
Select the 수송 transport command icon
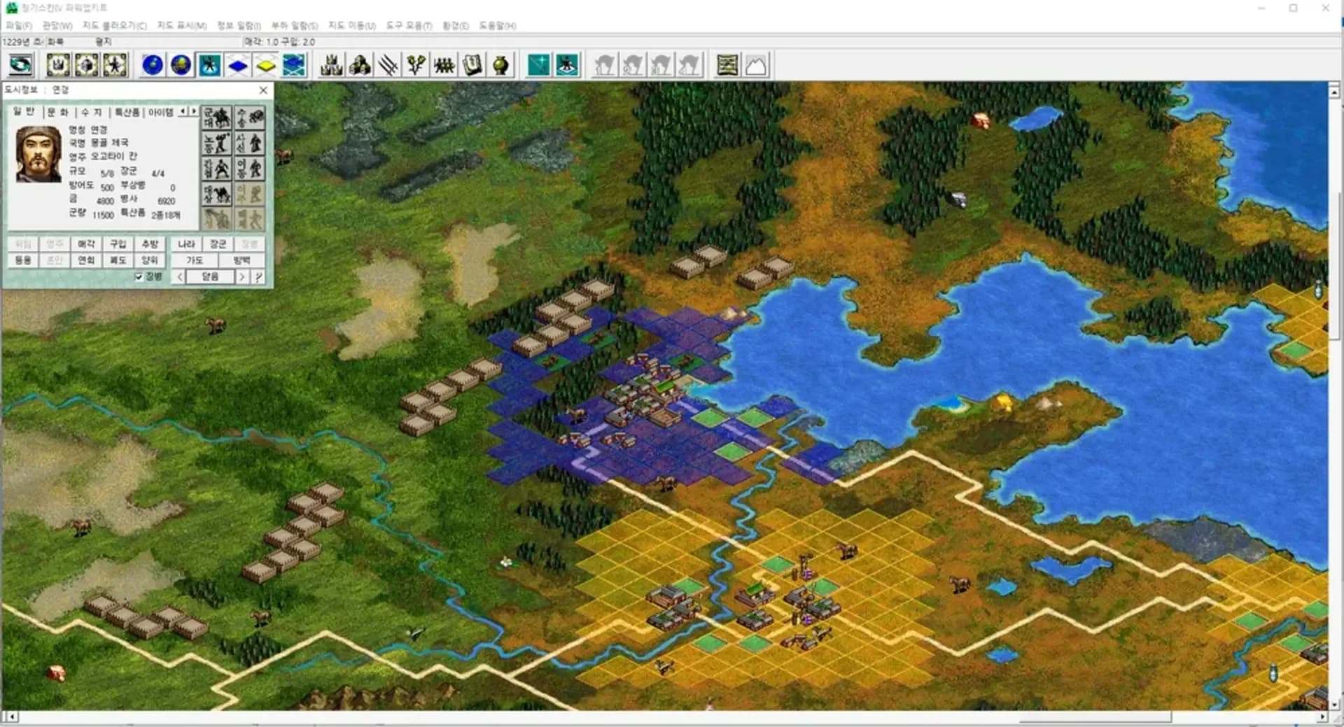click(250, 118)
